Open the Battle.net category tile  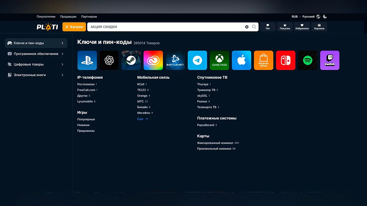(175, 60)
